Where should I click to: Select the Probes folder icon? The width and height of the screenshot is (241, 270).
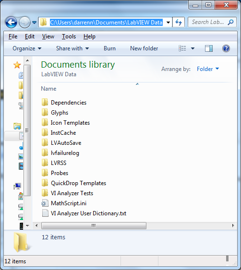(x=45, y=173)
